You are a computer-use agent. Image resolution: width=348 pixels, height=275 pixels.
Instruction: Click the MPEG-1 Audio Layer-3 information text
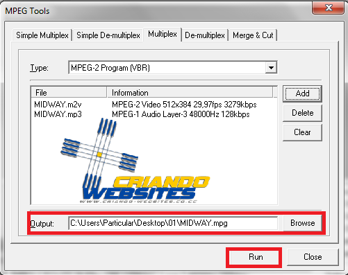click(181, 114)
